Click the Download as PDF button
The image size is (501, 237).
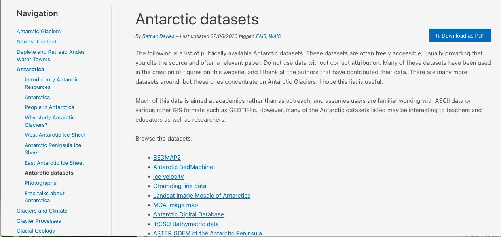(460, 36)
